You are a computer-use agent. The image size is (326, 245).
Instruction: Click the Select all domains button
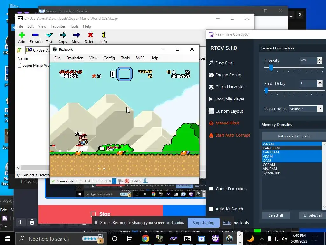[276, 215]
